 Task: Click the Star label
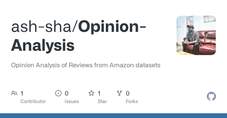[x=102, y=101]
